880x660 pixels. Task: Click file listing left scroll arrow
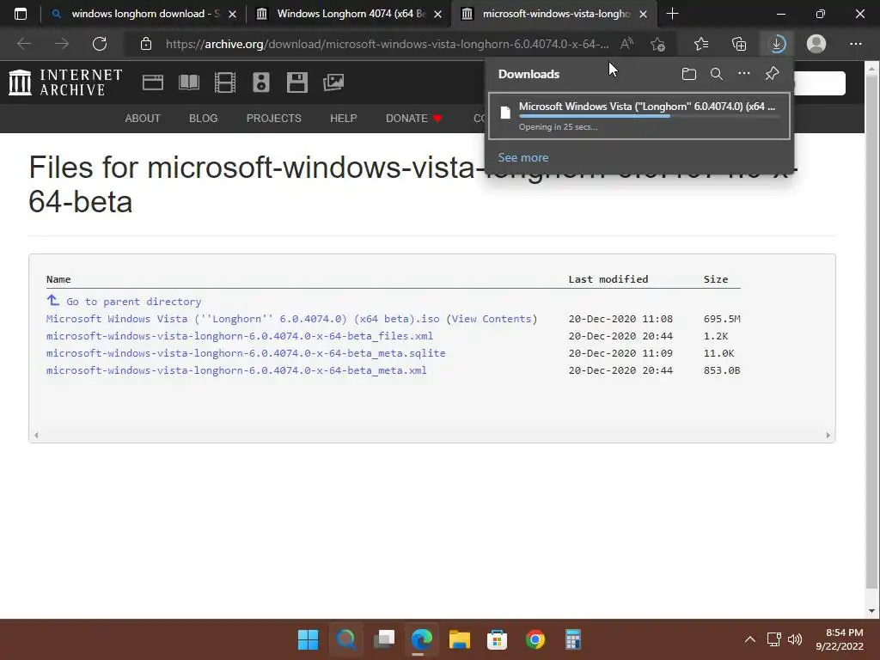tap(36, 435)
